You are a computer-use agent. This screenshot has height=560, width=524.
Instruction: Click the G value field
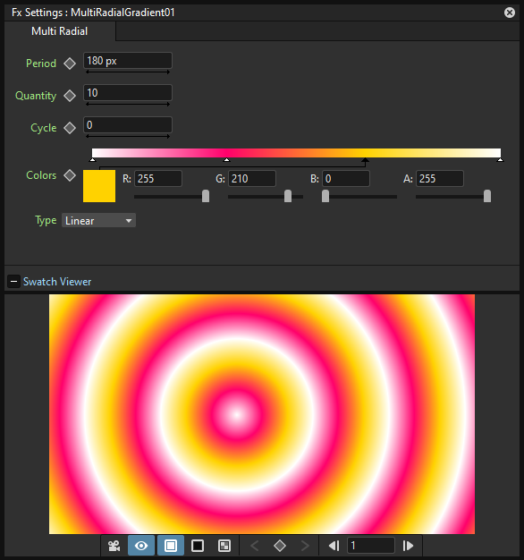252,179
